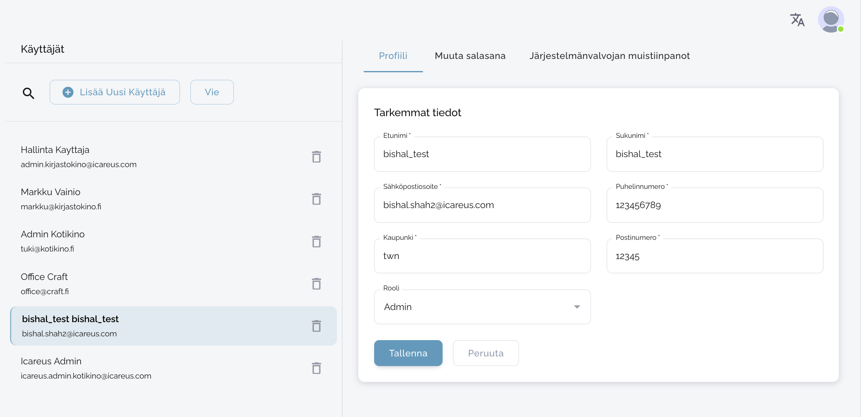Remove Office Craft with trash icon

coord(317,284)
